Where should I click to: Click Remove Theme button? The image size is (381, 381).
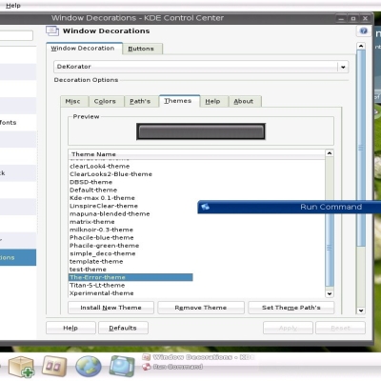coord(201,308)
